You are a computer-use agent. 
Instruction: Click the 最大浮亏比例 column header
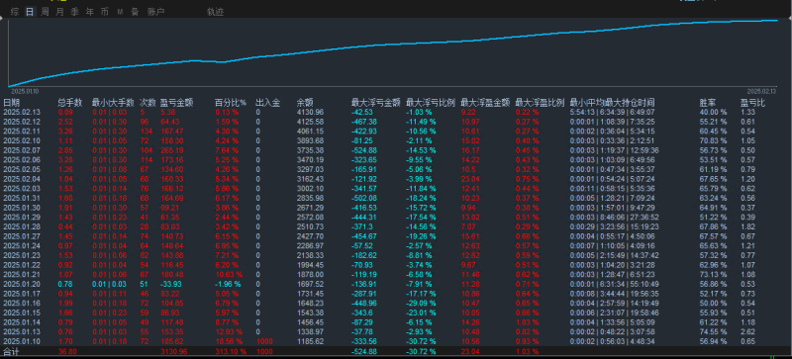pyautogui.click(x=431, y=103)
